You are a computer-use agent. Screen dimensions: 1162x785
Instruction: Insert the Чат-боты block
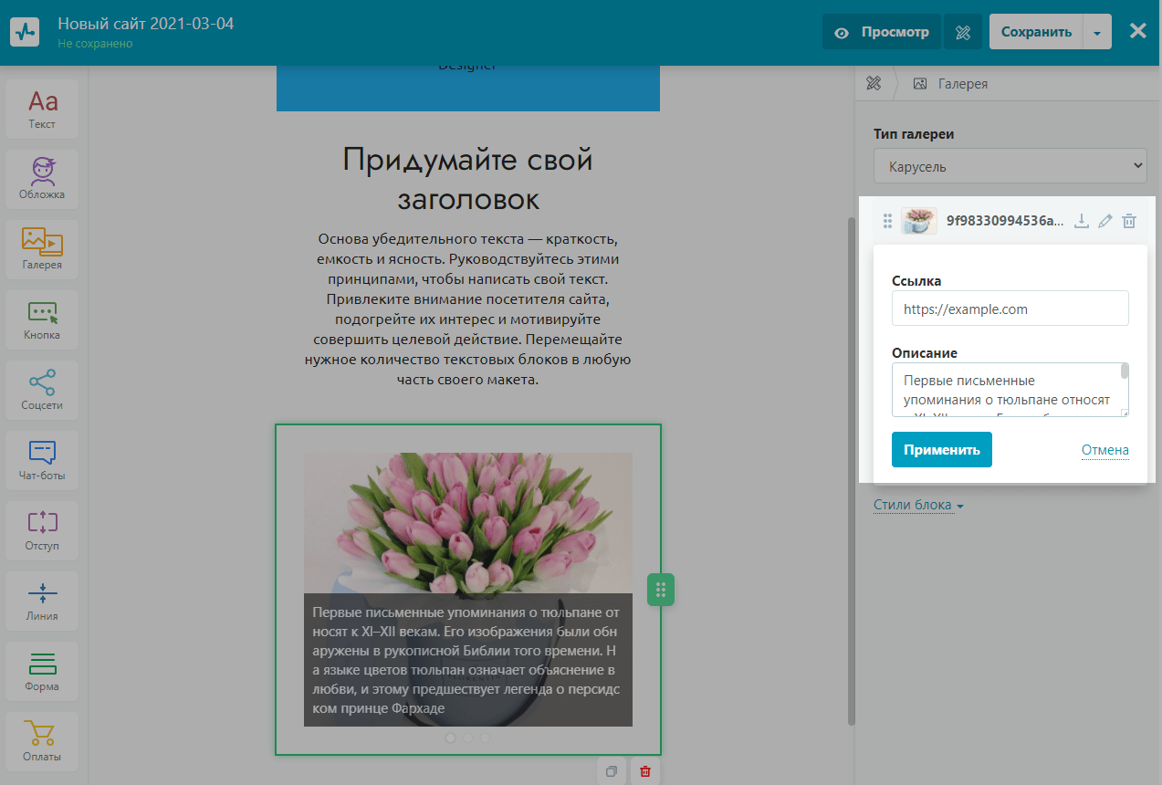[42, 459]
